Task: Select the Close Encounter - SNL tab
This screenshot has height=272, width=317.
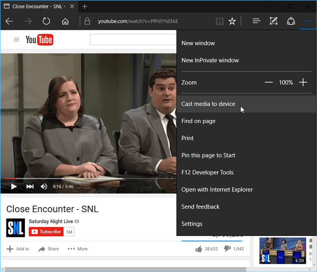Action: pos(39,6)
